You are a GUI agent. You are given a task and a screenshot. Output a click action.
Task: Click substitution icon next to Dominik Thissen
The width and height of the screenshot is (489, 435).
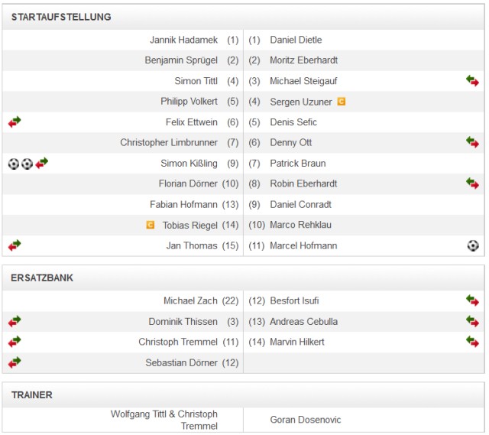[x=15, y=322]
